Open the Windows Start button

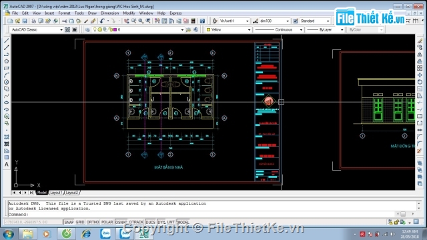point(8,234)
